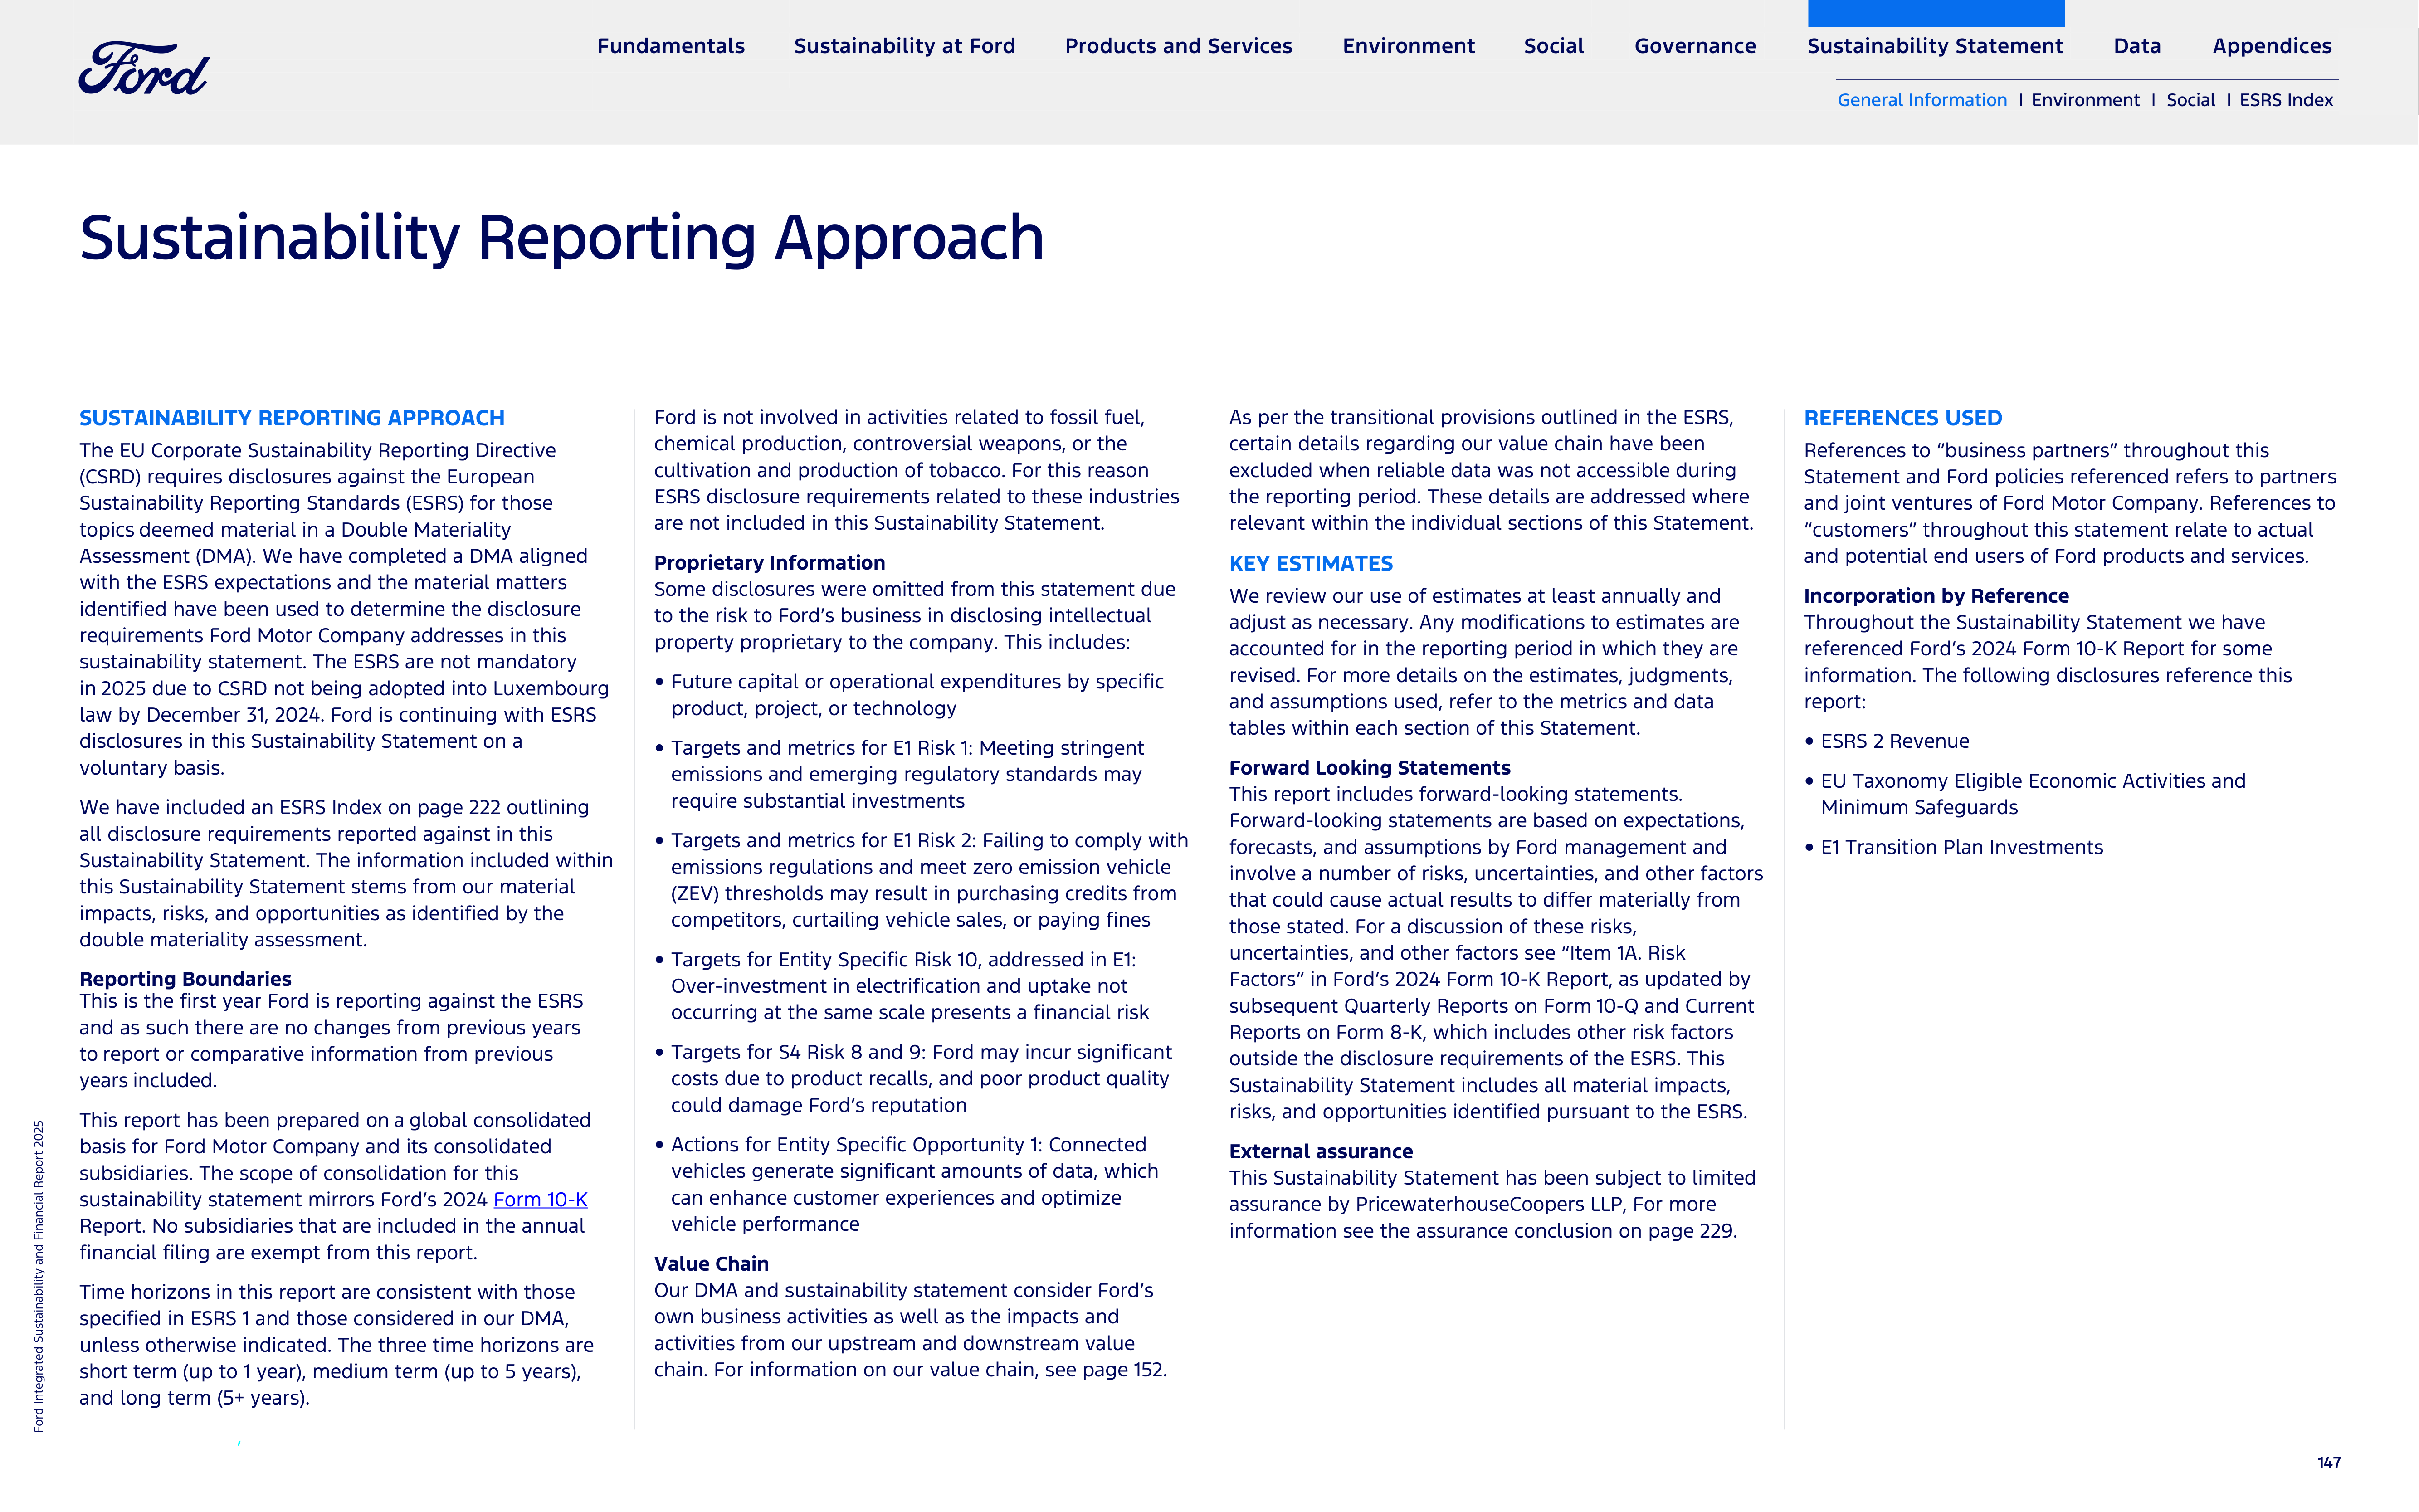2419x1512 pixels.
Task: Click the REFERENCES USED heading
Action: point(1902,418)
